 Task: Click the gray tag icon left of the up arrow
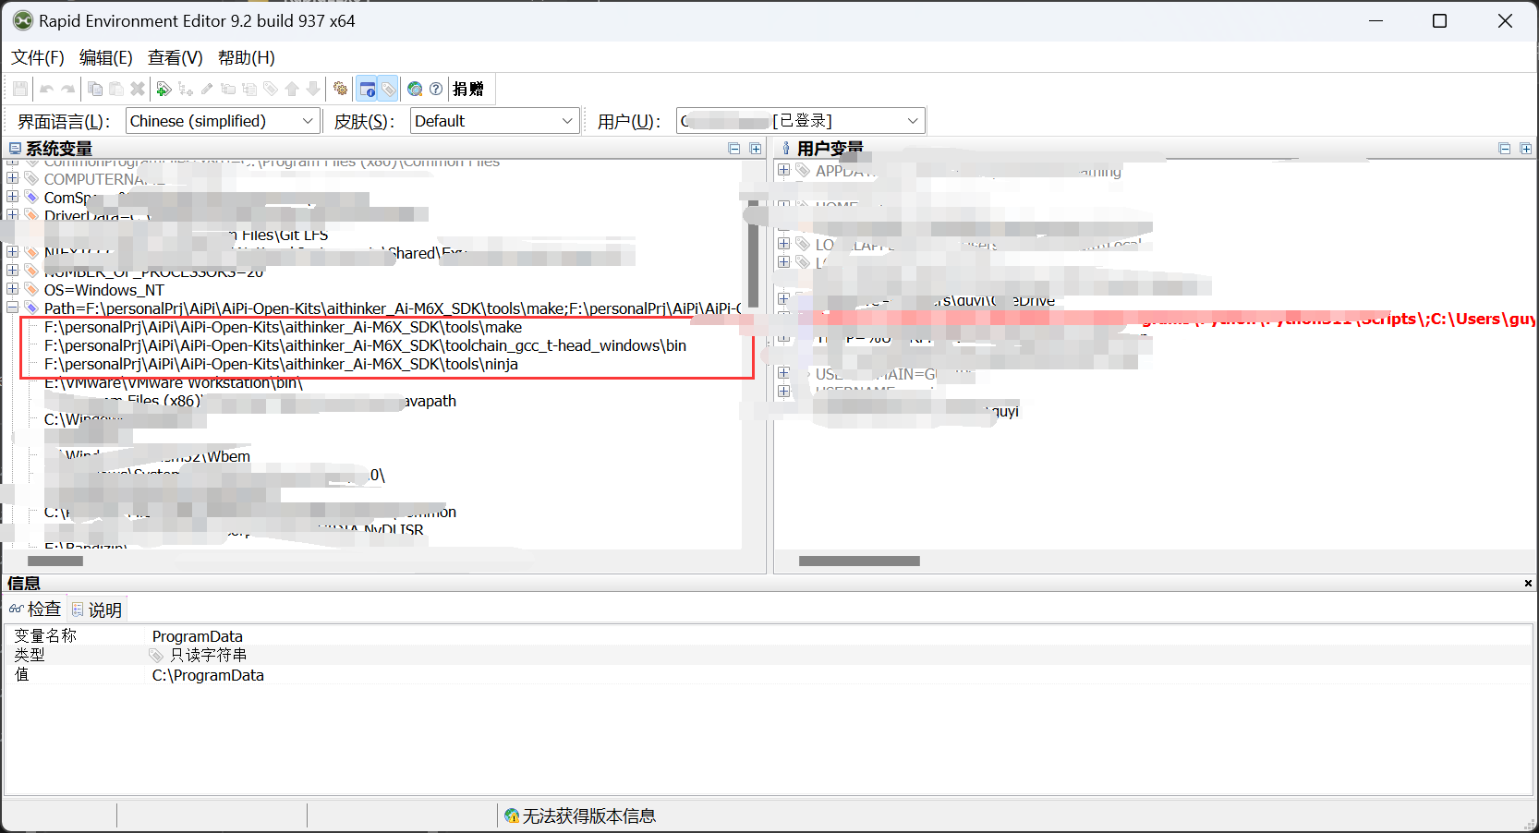tap(271, 89)
